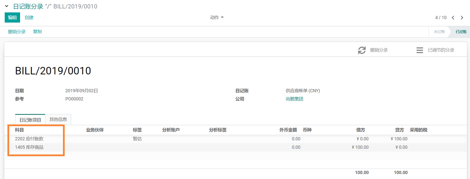This screenshot has height=179, width=470.
Task: Click the 科目 column header
Action: tap(19, 130)
